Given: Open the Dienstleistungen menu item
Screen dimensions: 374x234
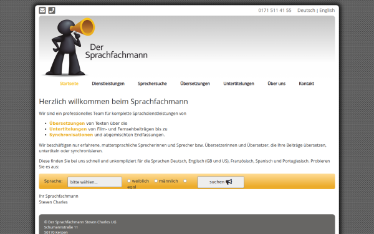Looking at the screenshot, I should tap(108, 84).
